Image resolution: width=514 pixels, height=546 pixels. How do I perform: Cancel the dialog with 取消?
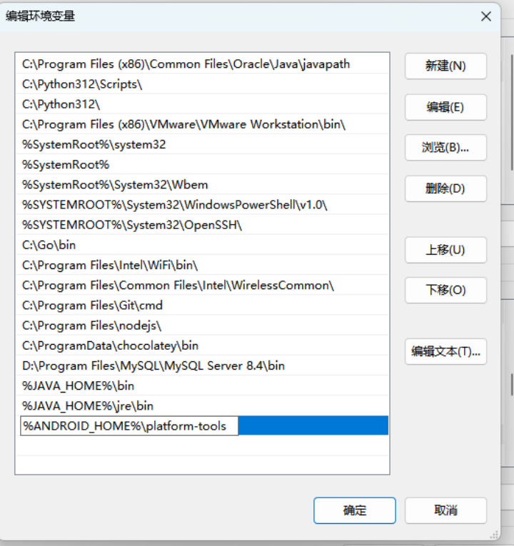[445, 510]
